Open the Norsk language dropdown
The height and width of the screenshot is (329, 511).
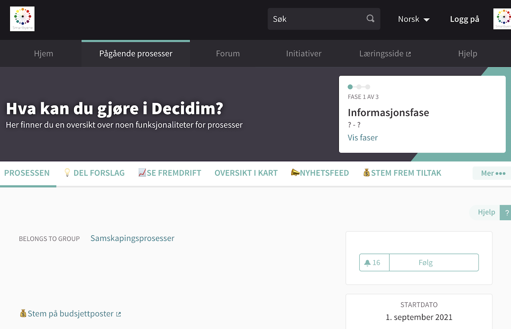pyautogui.click(x=414, y=19)
